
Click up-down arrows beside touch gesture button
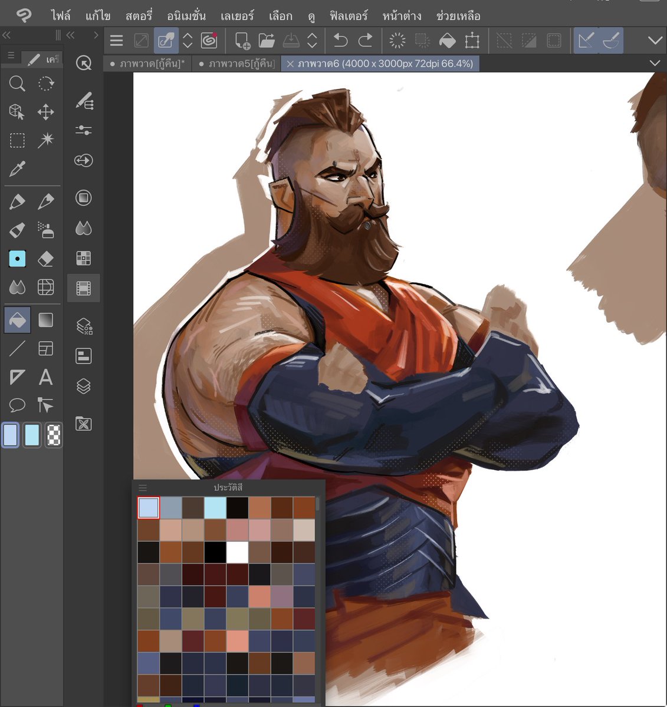188,40
